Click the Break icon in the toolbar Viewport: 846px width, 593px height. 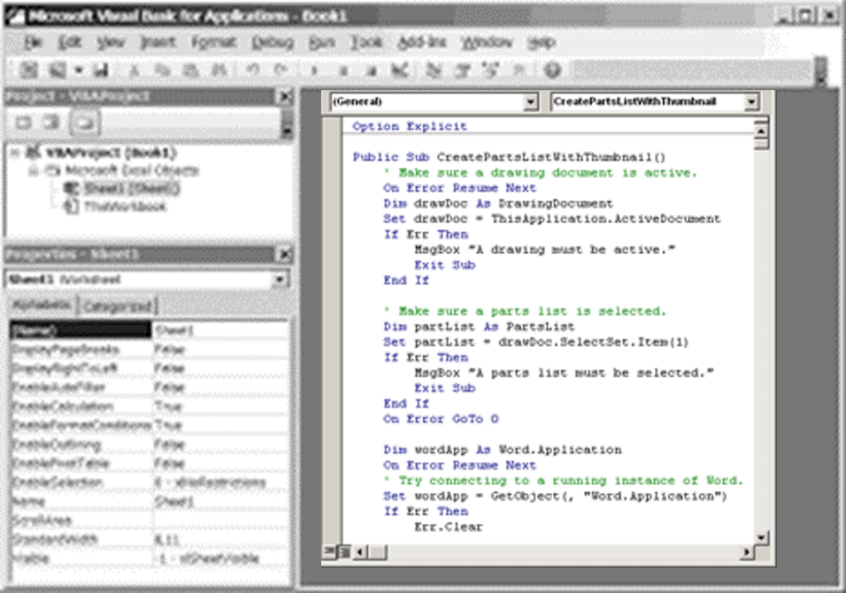(343, 71)
